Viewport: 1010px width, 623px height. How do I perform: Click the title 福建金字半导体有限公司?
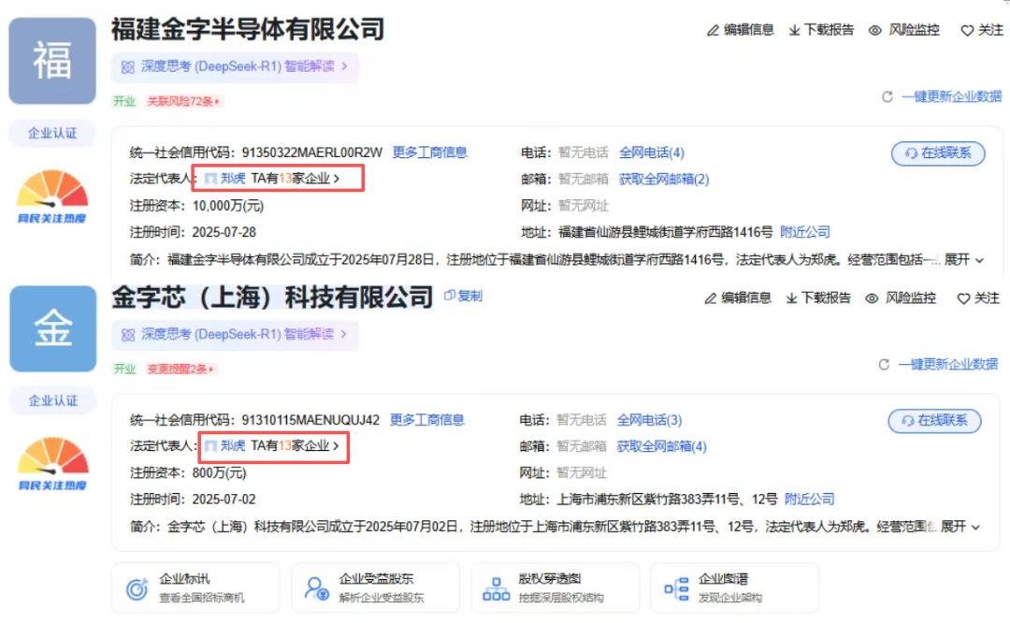248,30
